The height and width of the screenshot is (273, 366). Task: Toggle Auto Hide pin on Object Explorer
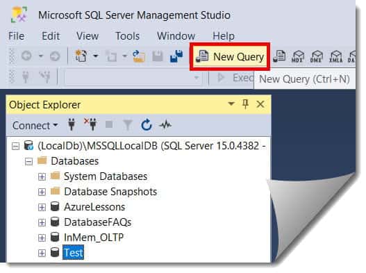point(245,104)
